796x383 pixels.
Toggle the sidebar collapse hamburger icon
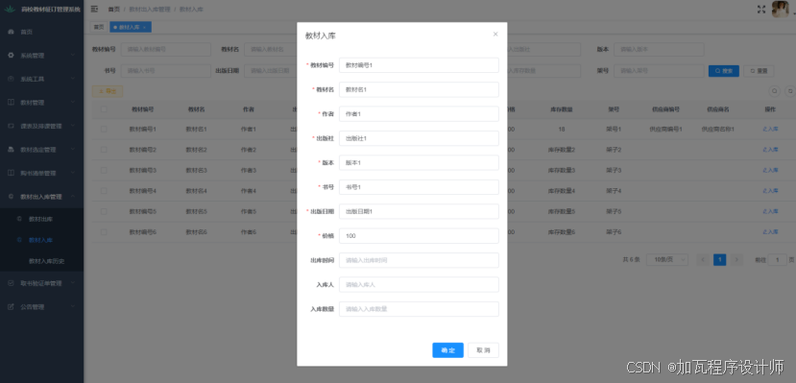coord(94,10)
